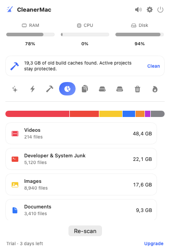Screen dimensions: 170x251
Task: Switch to the hammer build caches tab
Action: pyautogui.click(x=50, y=89)
